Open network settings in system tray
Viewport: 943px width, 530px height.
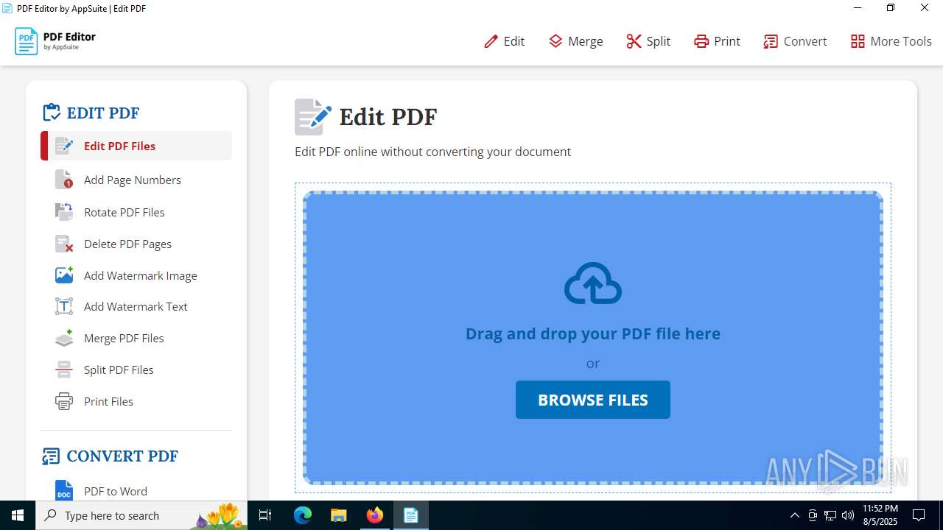(x=830, y=515)
